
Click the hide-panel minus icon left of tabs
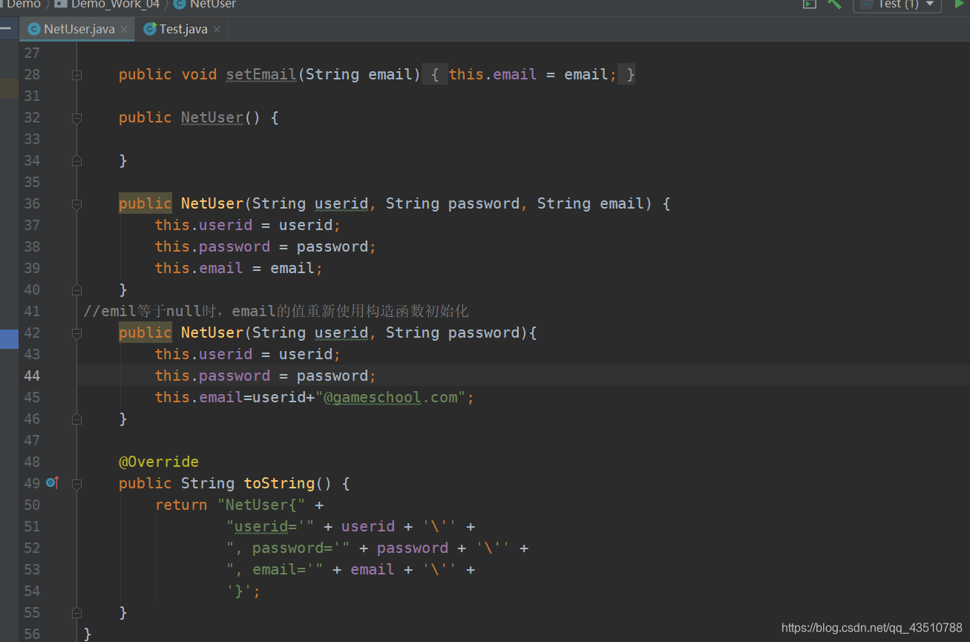point(7,28)
